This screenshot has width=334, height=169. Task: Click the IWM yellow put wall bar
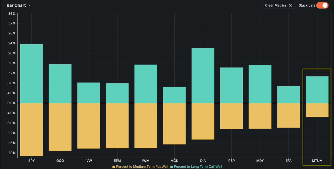pyautogui.click(x=146, y=125)
